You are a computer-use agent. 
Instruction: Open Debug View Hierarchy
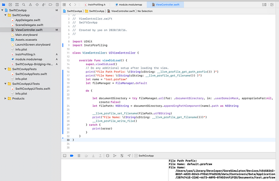(108, 156)
